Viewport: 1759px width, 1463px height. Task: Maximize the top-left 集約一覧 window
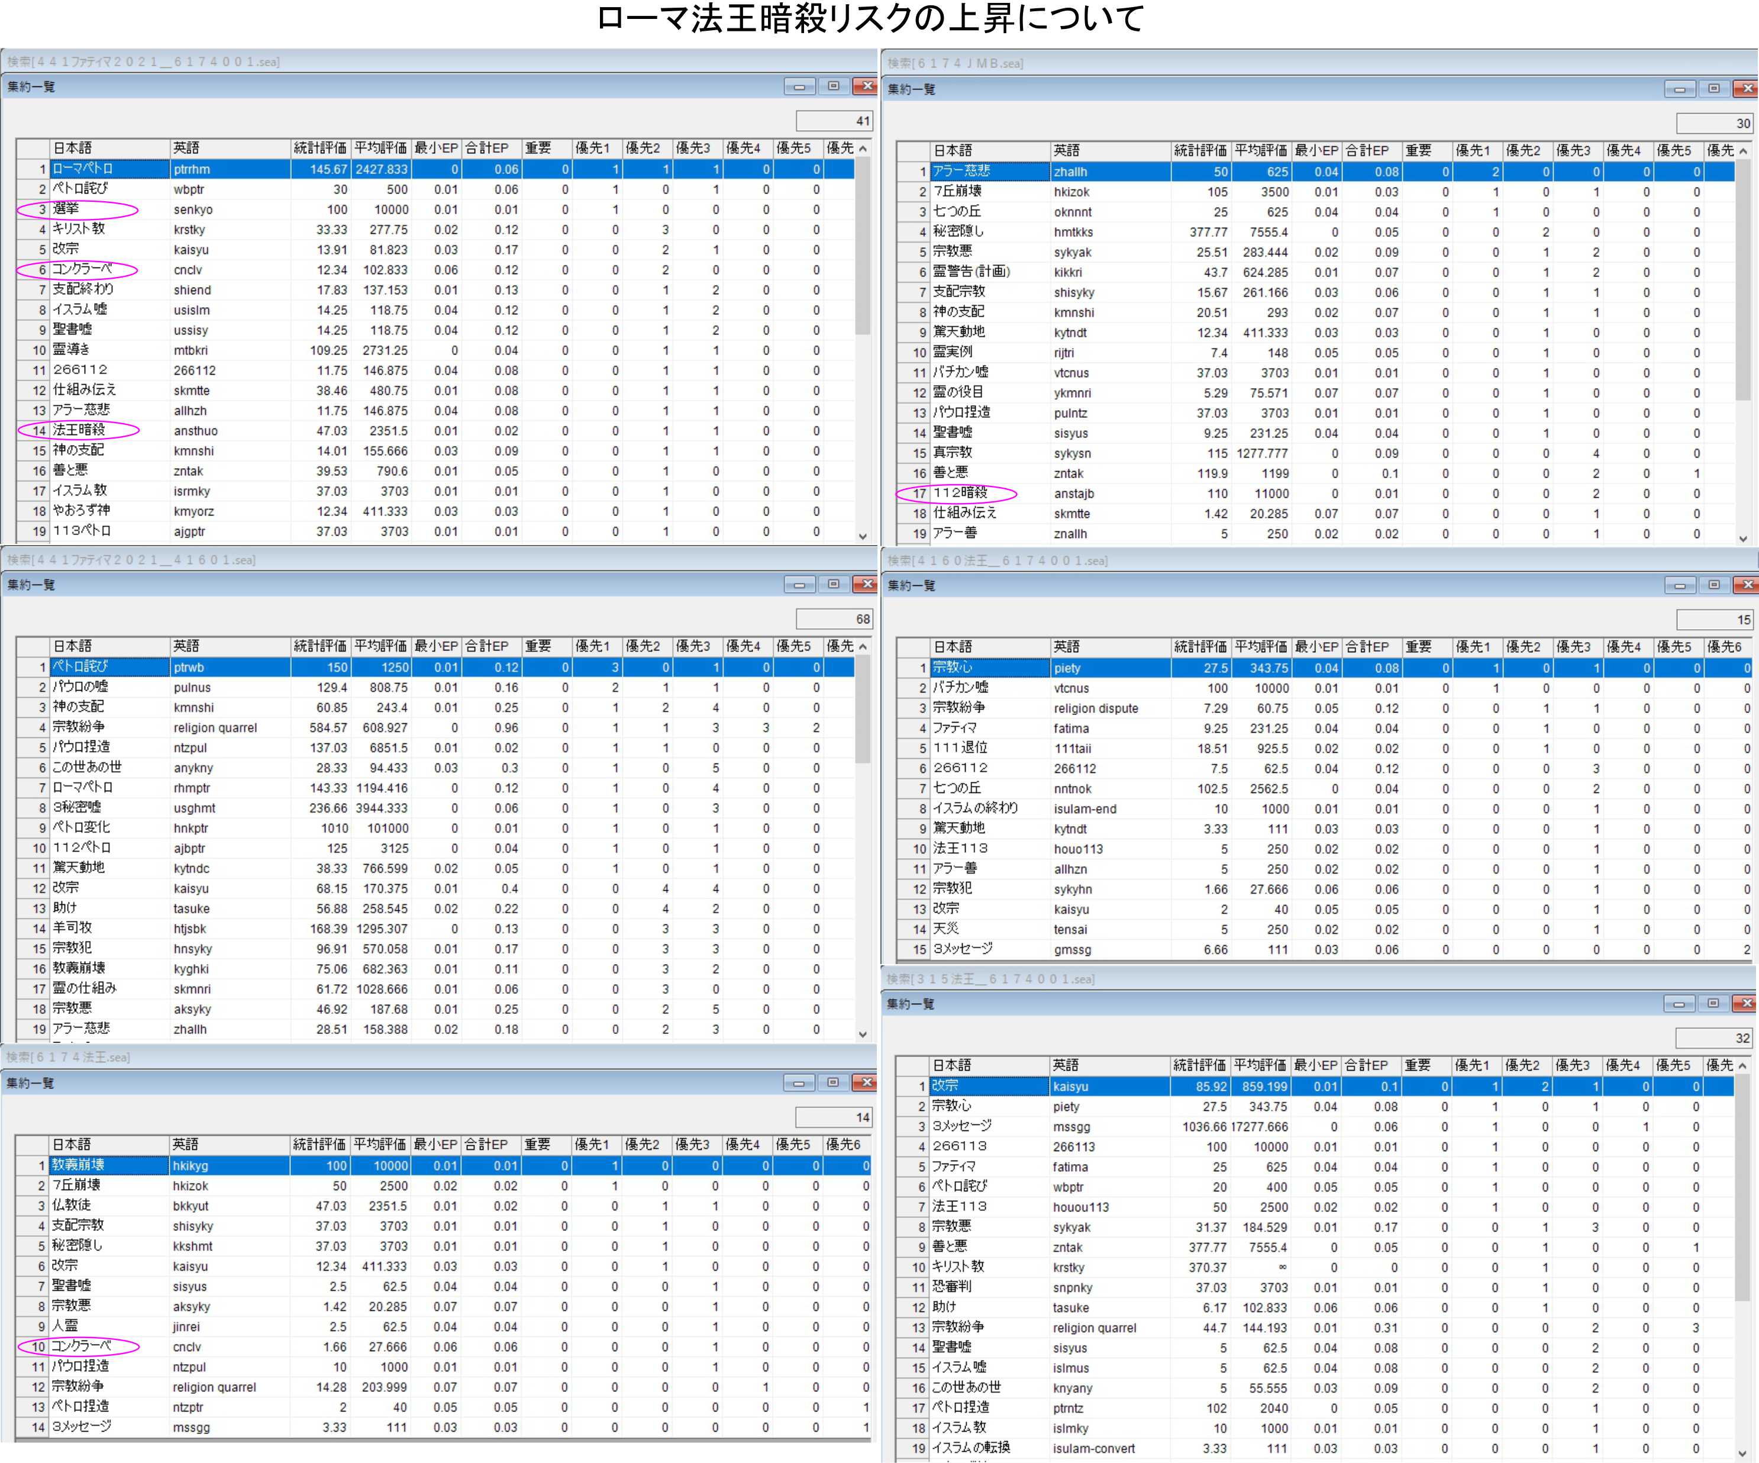coord(834,86)
